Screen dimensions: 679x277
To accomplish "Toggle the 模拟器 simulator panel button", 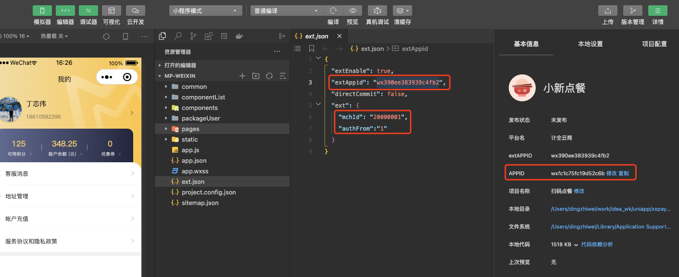I will pyautogui.click(x=42, y=11).
